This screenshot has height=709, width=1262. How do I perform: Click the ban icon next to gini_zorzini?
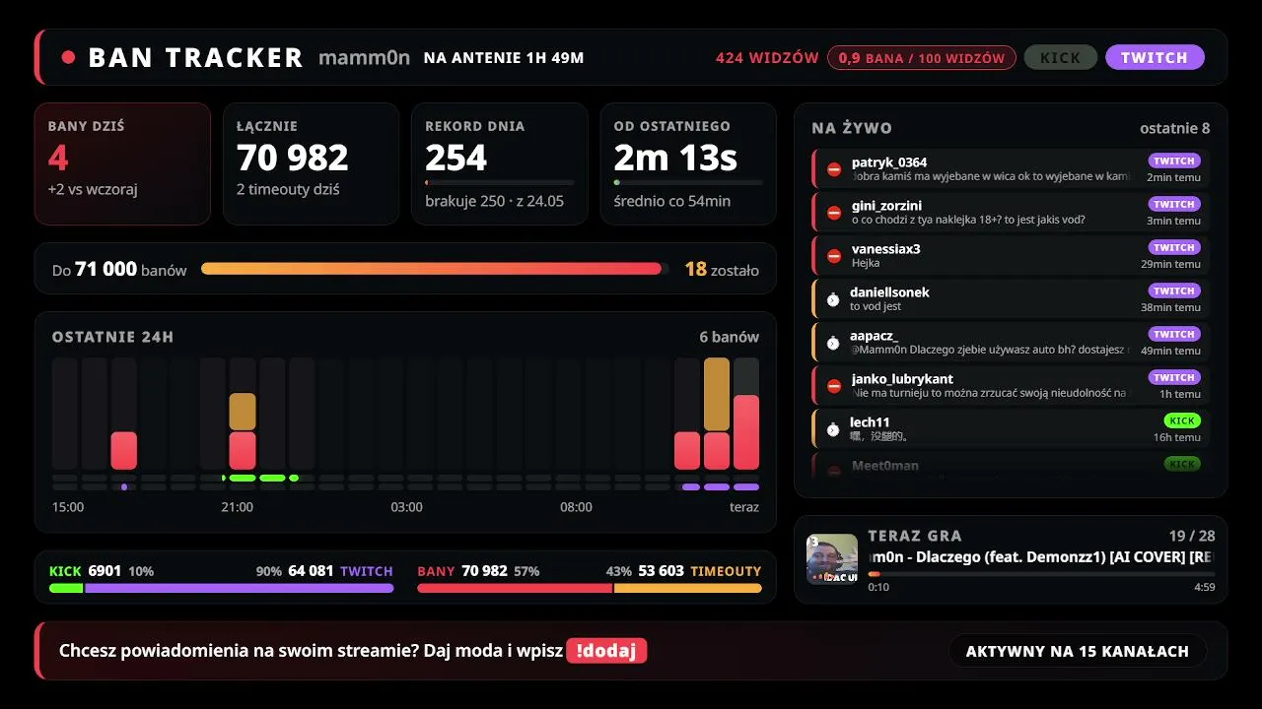coord(834,213)
